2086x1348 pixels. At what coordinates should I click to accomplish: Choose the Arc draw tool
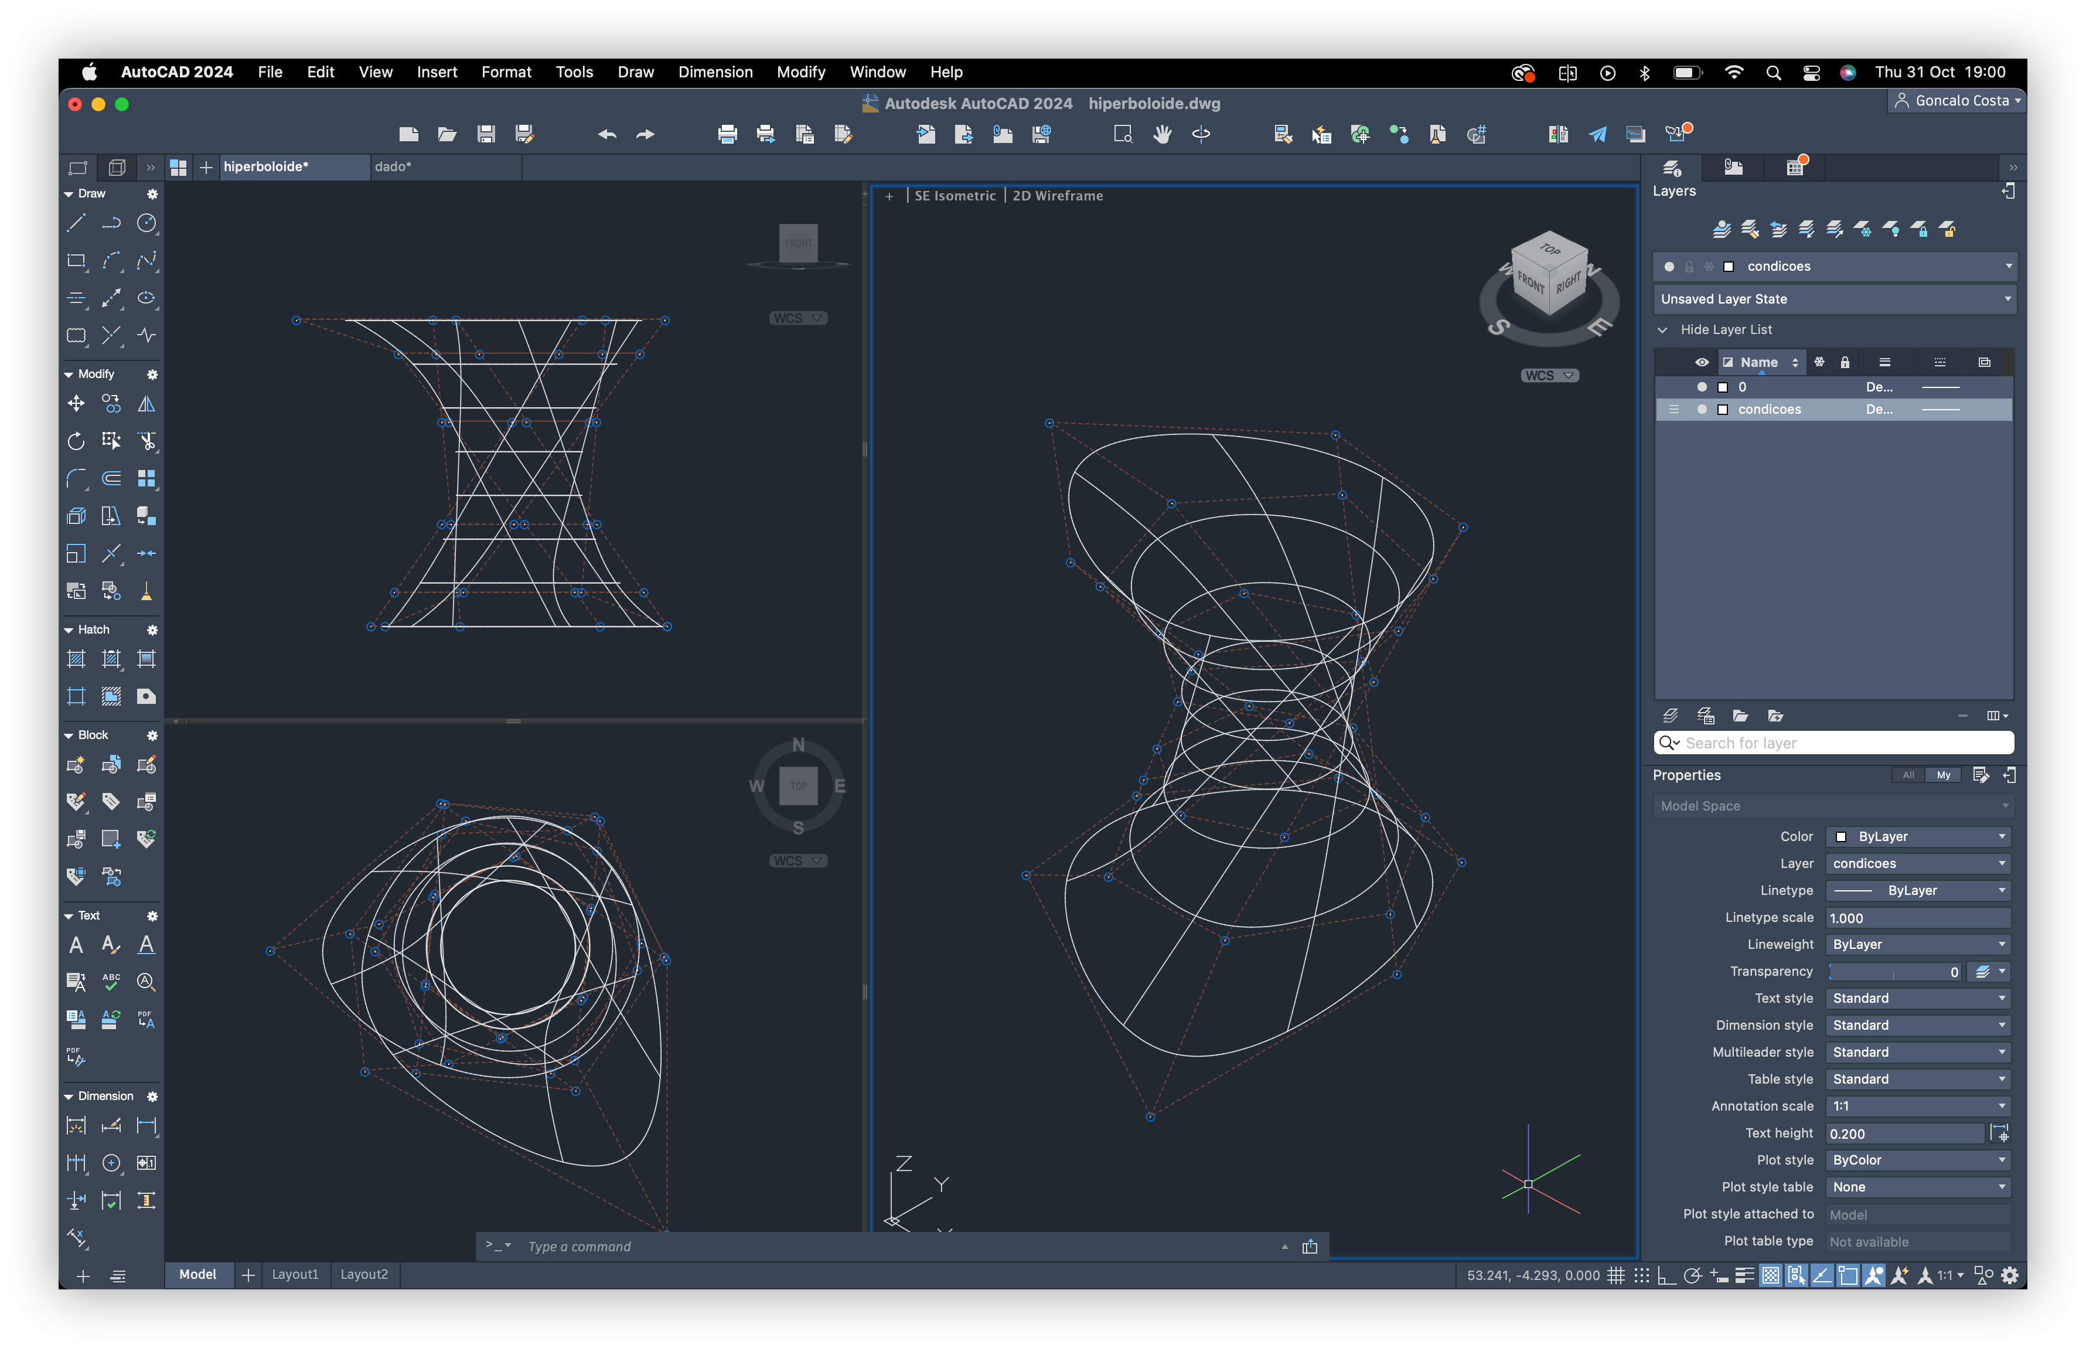111,261
